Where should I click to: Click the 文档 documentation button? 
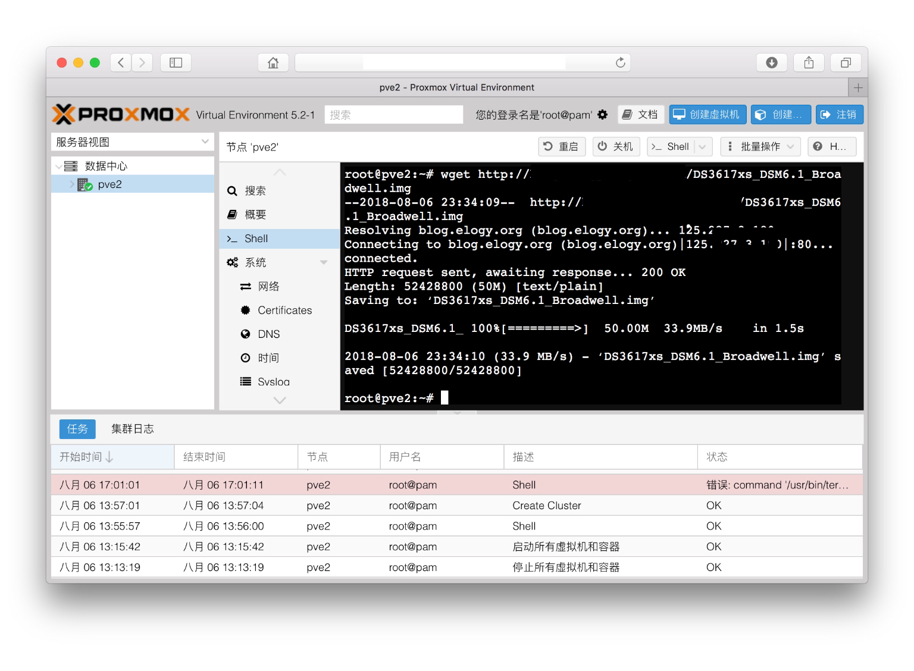tap(640, 115)
